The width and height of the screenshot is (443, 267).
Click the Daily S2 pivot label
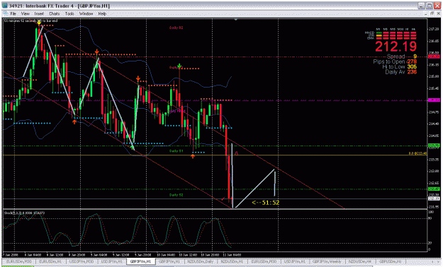coord(176,195)
